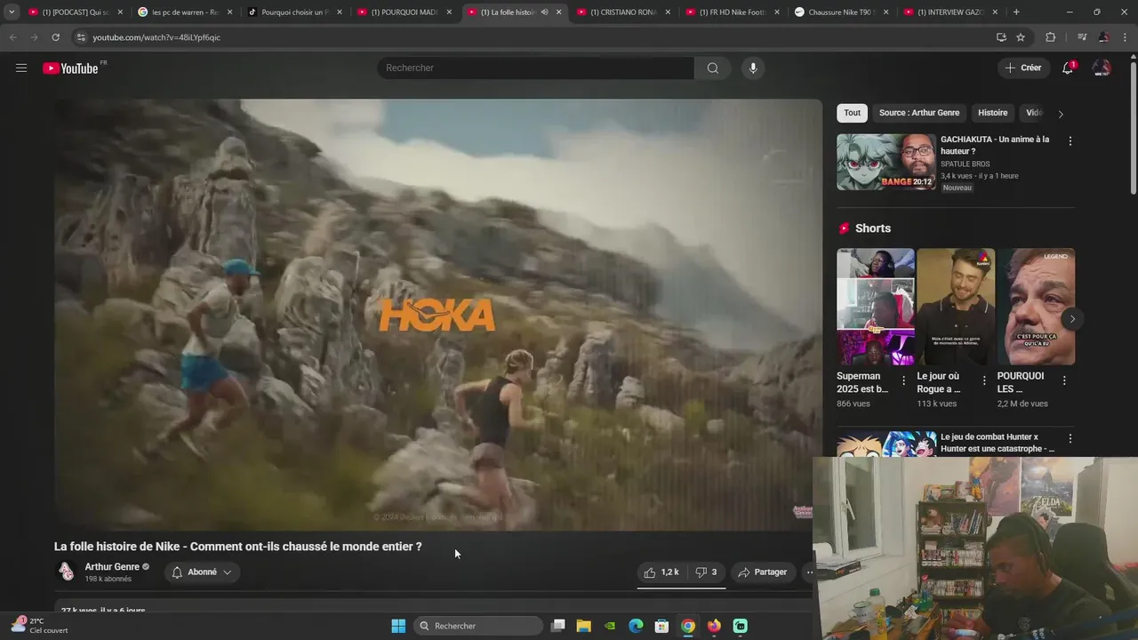Click the Créer button

point(1022,68)
